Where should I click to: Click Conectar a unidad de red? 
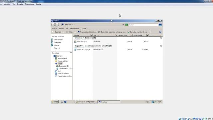point(137,32)
